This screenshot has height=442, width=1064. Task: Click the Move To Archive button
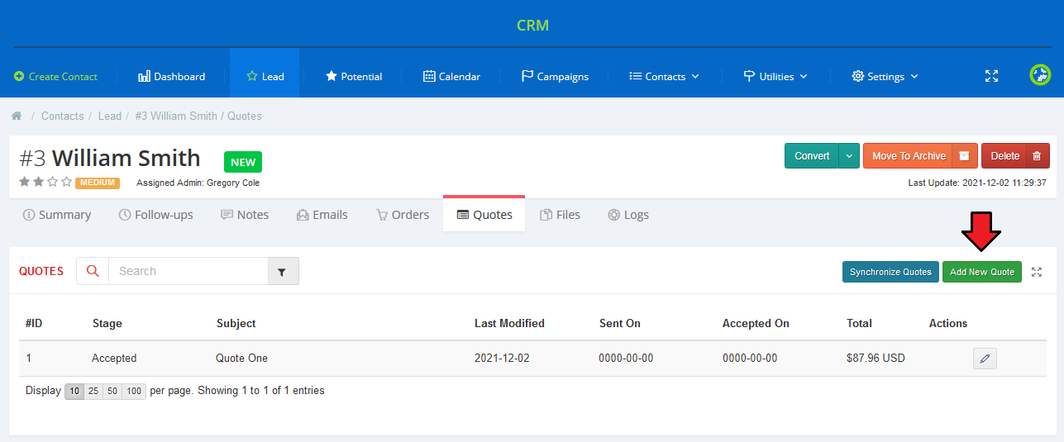[909, 156]
